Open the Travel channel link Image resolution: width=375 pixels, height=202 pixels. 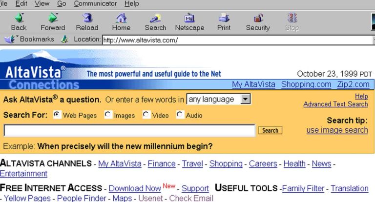tap(192, 164)
